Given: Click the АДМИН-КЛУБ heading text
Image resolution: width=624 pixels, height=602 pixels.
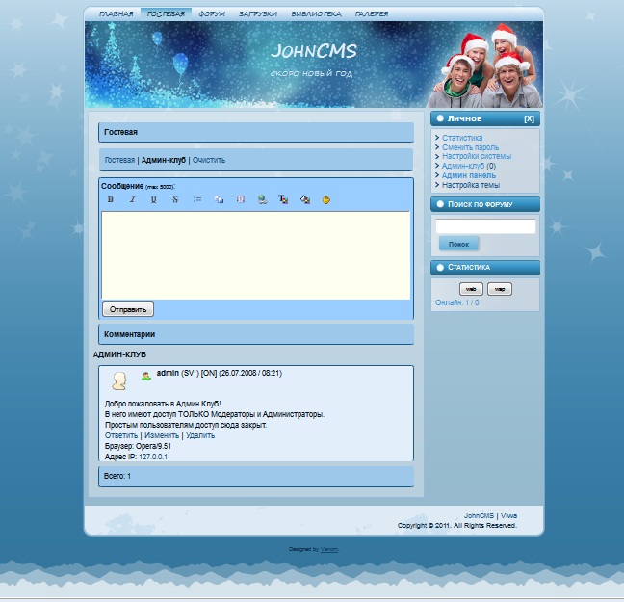Looking at the screenshot, I should [x=119, y=354].
